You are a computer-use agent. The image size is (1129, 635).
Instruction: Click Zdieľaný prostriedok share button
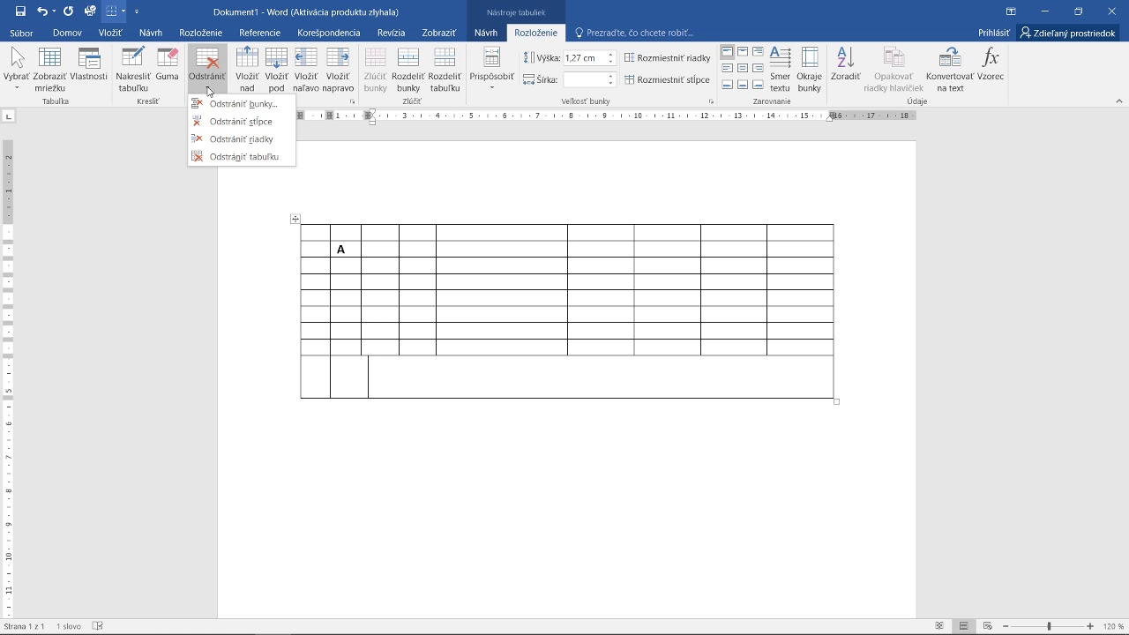(x=1068, y=33)
